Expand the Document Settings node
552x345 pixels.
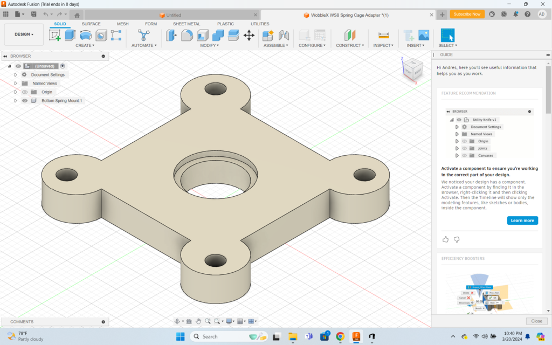[16, 74]
